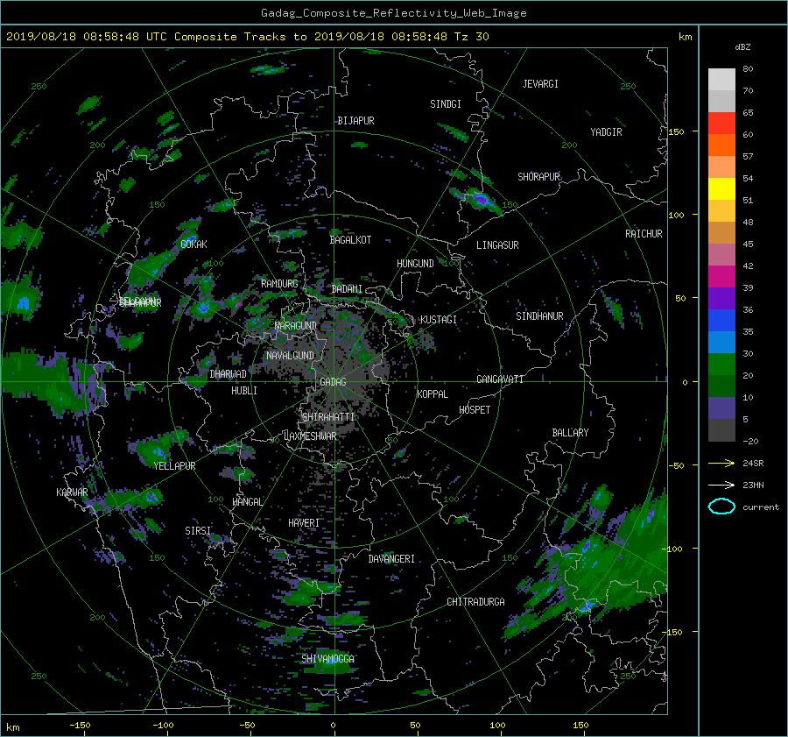This screenshot has width=788, height=737.
Task: Click the HUBLI city label
Action: coord(244,391)
